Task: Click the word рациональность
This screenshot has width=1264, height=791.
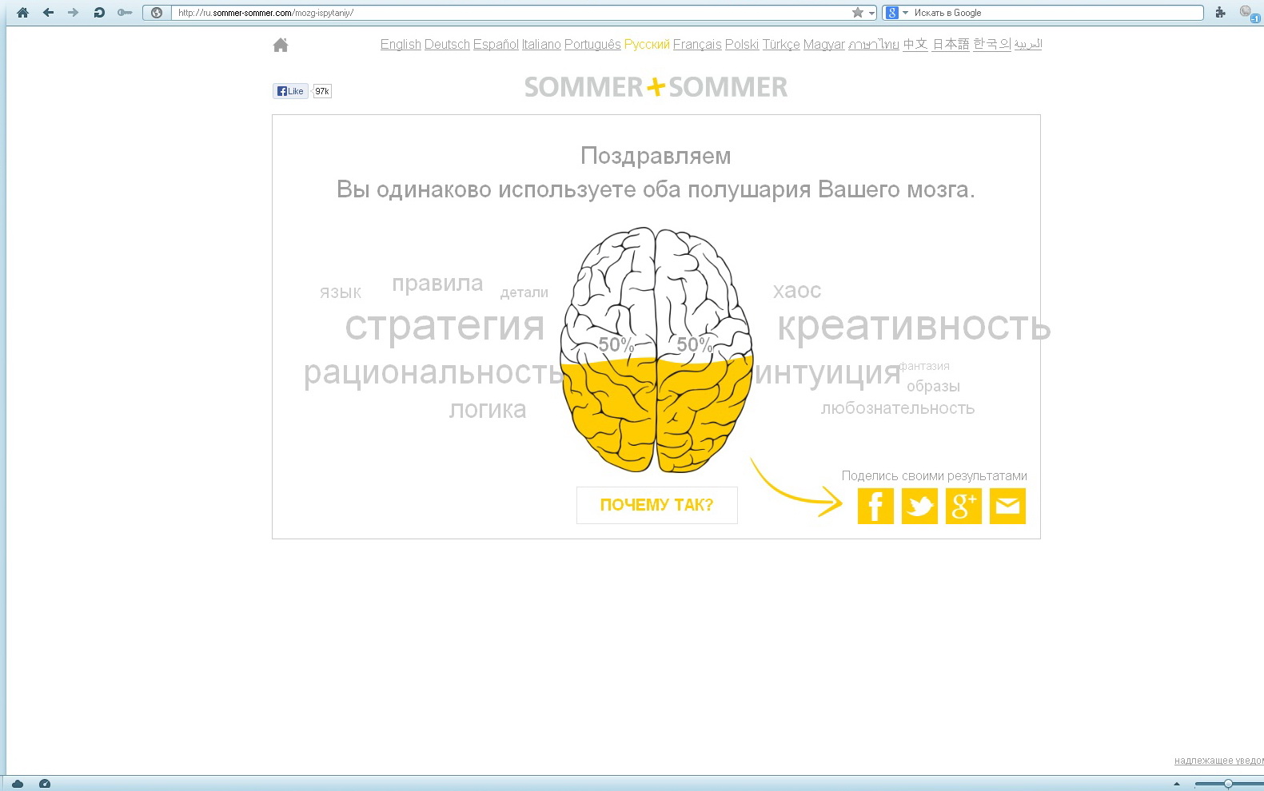Action: [x=433, y=372]
